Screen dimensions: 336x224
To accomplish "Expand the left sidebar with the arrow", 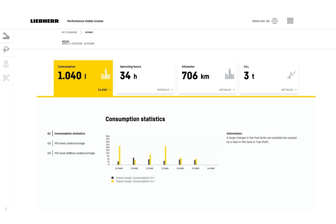I will click(6, 209).
